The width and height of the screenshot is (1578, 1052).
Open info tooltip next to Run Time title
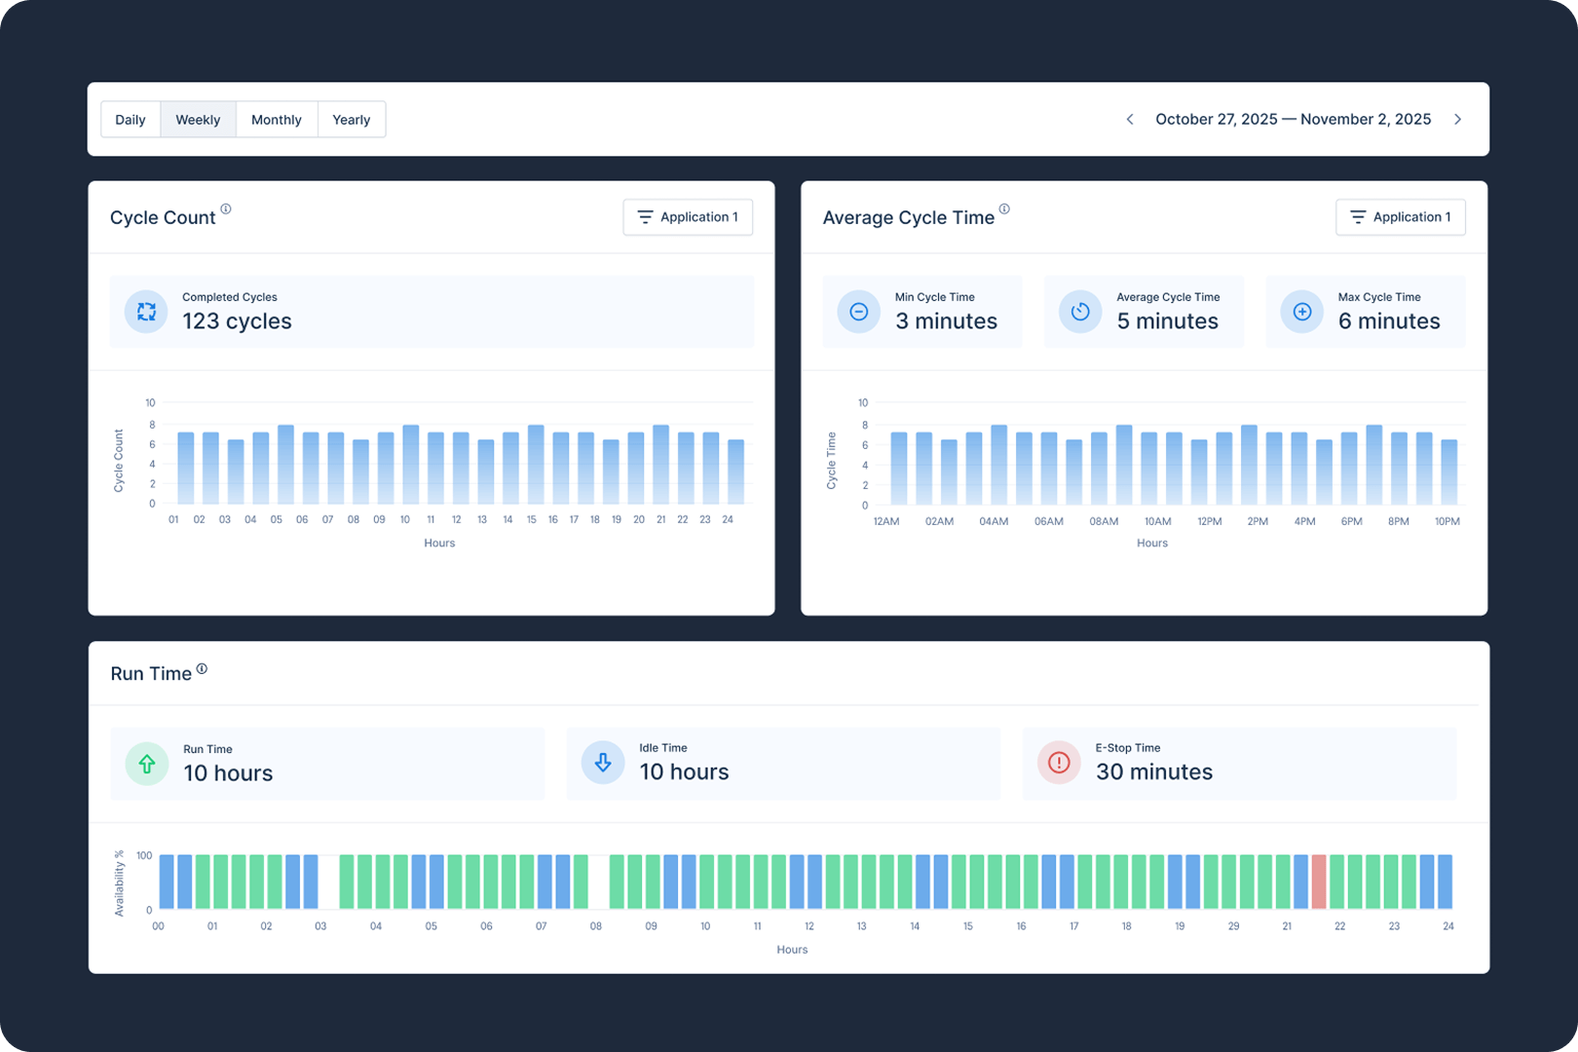202,669
